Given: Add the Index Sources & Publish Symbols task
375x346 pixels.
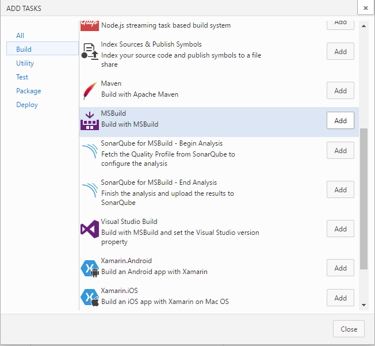Looking at the screenshot, I should [x=340, y=51].
